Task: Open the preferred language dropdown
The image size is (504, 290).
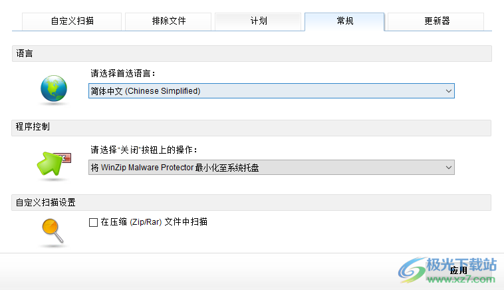Action: pos(271,91)
